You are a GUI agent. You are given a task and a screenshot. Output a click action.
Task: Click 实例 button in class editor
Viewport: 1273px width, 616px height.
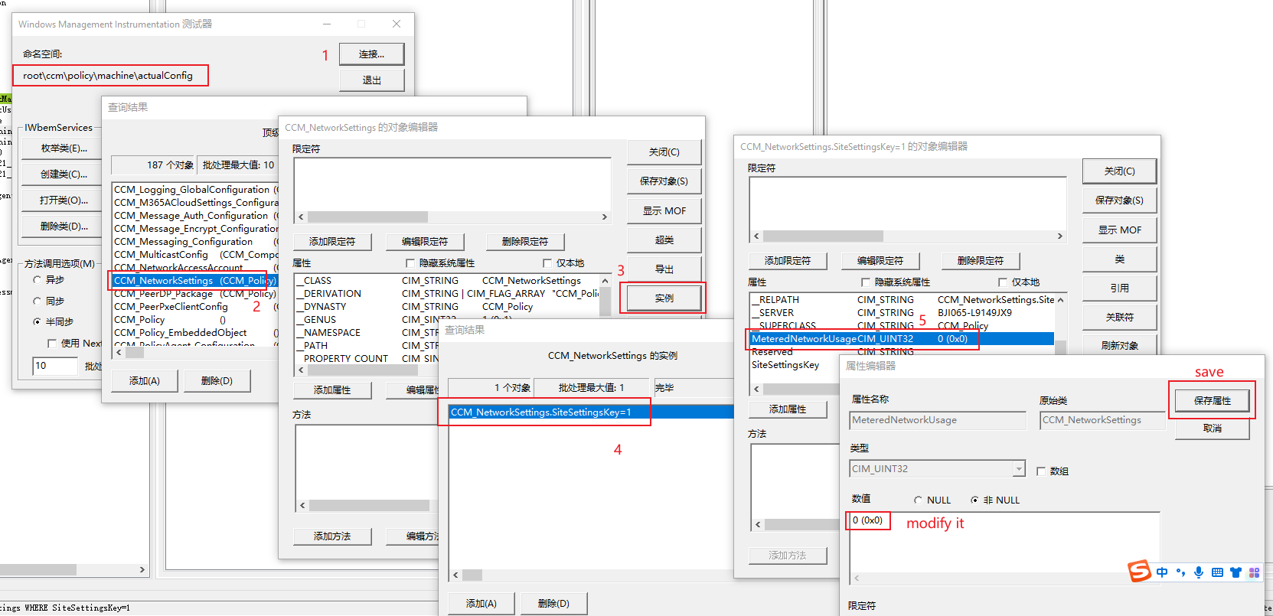(664, 298)
